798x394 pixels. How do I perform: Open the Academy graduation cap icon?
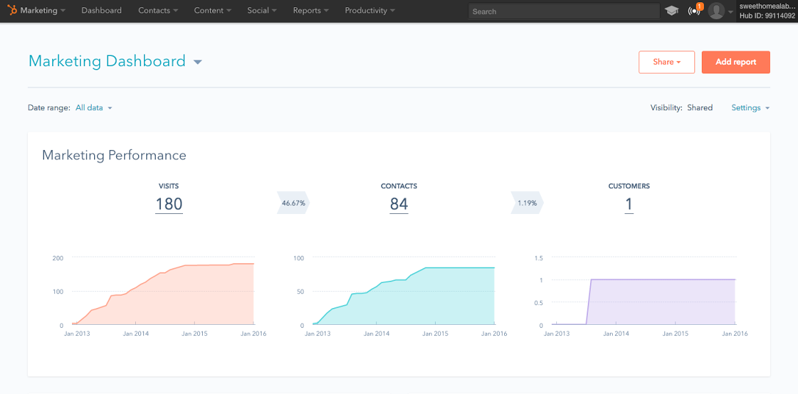(x=672, y=11)
